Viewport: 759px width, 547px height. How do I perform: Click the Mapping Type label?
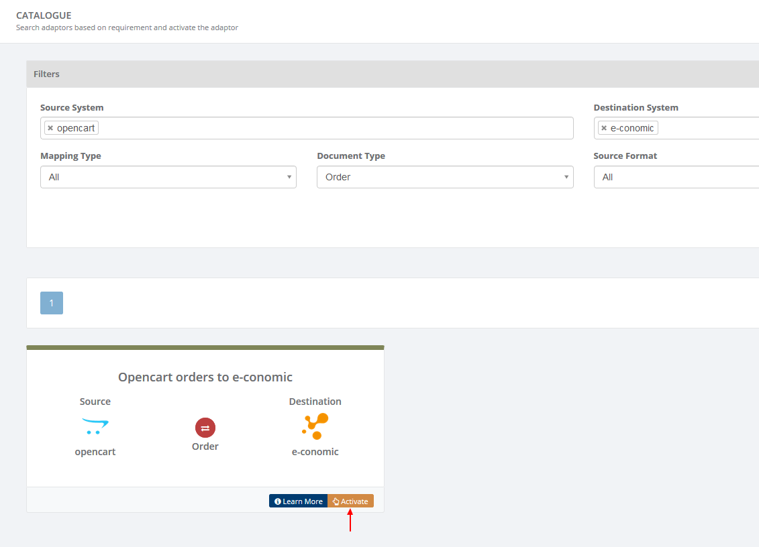[x=70, y=156]
